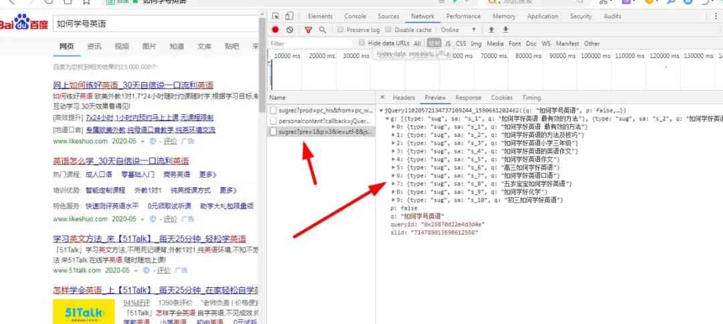Show All request types

coord(417,43)
